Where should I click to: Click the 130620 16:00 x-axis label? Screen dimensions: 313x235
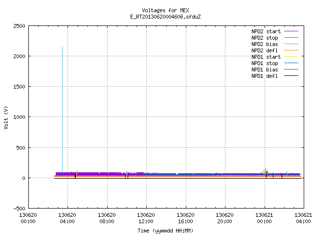(x=185, y=218)
